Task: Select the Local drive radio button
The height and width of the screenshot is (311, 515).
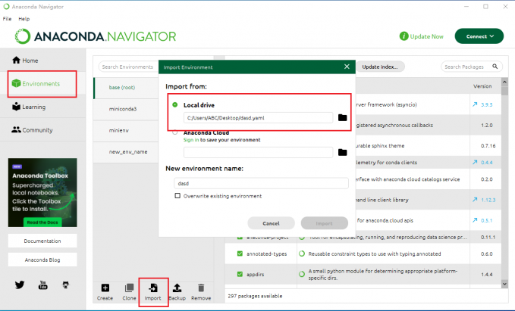Action: point(175,105)
